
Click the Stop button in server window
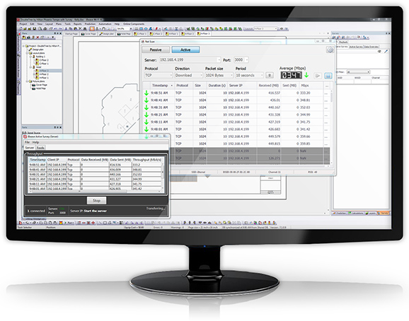point(96,200)
